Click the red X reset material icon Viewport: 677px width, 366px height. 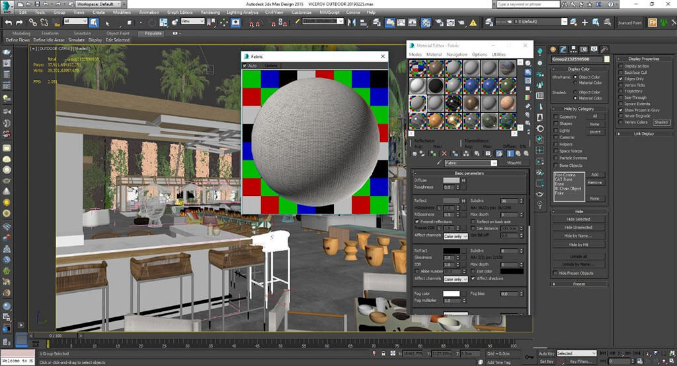coord(444,153)
